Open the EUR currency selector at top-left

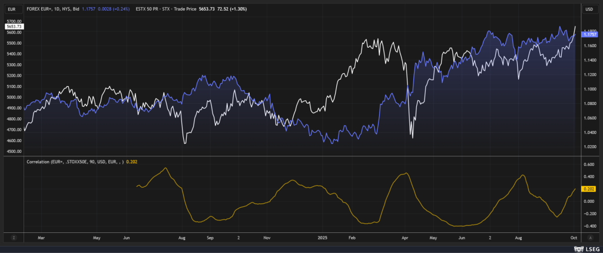click(x=13, y=9)
